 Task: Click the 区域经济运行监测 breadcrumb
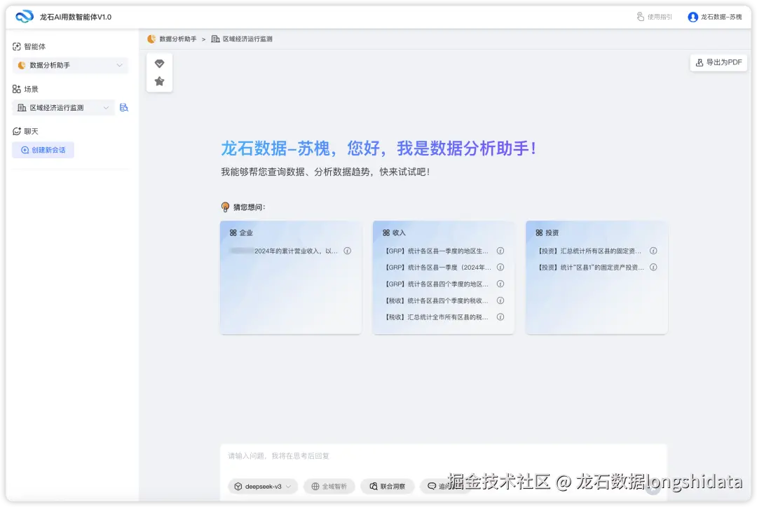coord(242,39)
